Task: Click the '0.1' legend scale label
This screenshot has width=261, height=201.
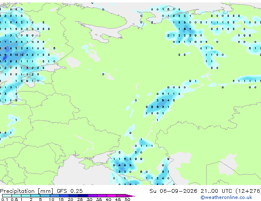Action: pos(5,199)
